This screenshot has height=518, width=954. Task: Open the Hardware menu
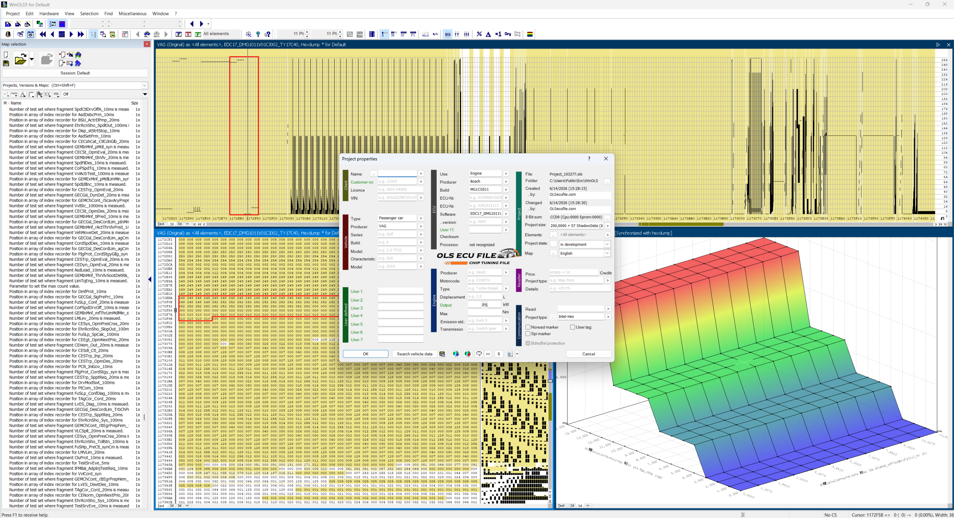[x=49, y=14]
